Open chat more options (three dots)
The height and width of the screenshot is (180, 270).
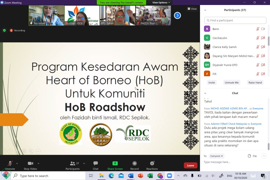click(264, 156)
